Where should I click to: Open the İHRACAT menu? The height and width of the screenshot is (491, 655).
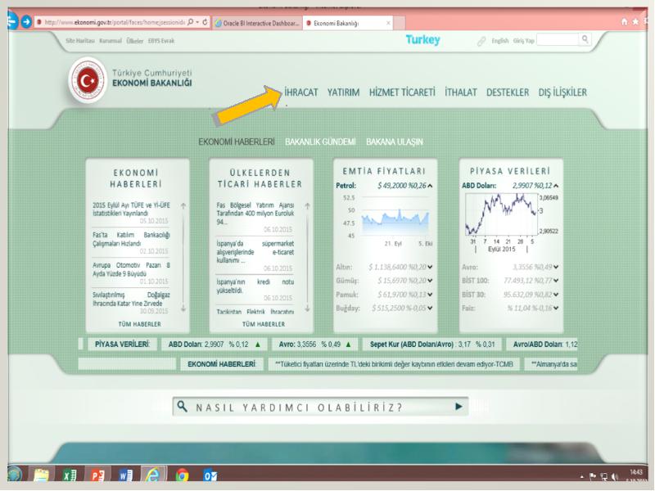point(301,92)
